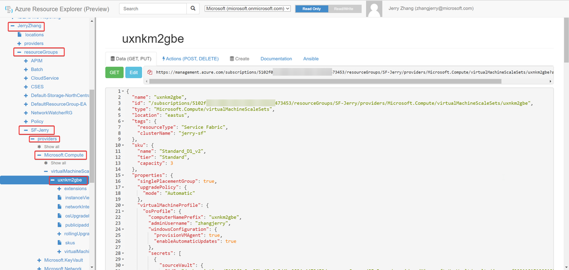Collapse the SF-Jerry resource group
The width and height of the screenshot is (569, 270).
click(26, 130)
